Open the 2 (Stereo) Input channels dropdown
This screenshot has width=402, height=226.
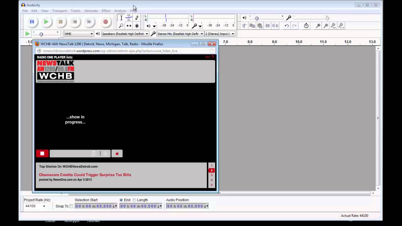coord(220,34)
